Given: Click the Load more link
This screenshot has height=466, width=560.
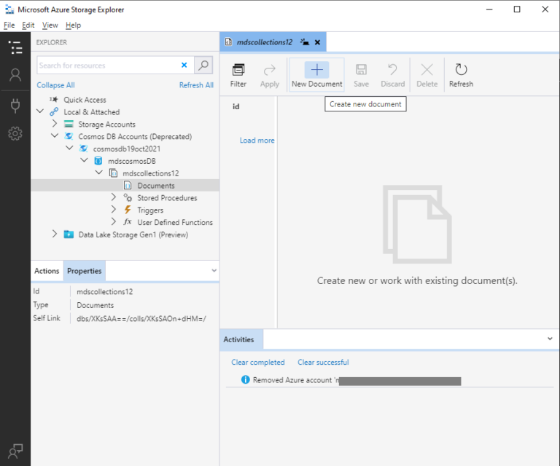Looking at the screenshot, I should (x=257, y=141).
